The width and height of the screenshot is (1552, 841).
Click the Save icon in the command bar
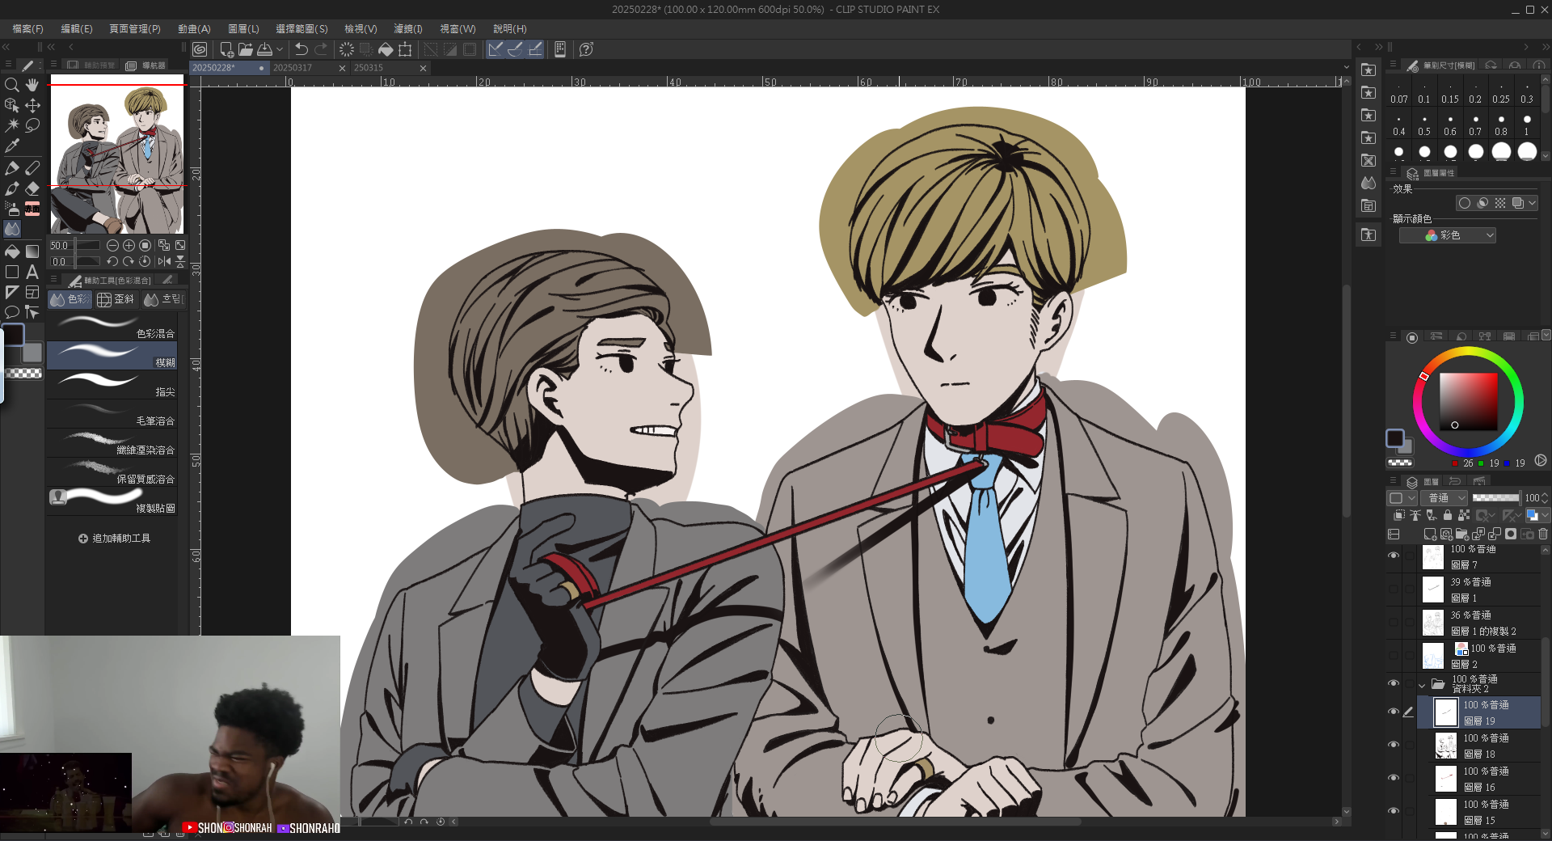tap(264, 49)
